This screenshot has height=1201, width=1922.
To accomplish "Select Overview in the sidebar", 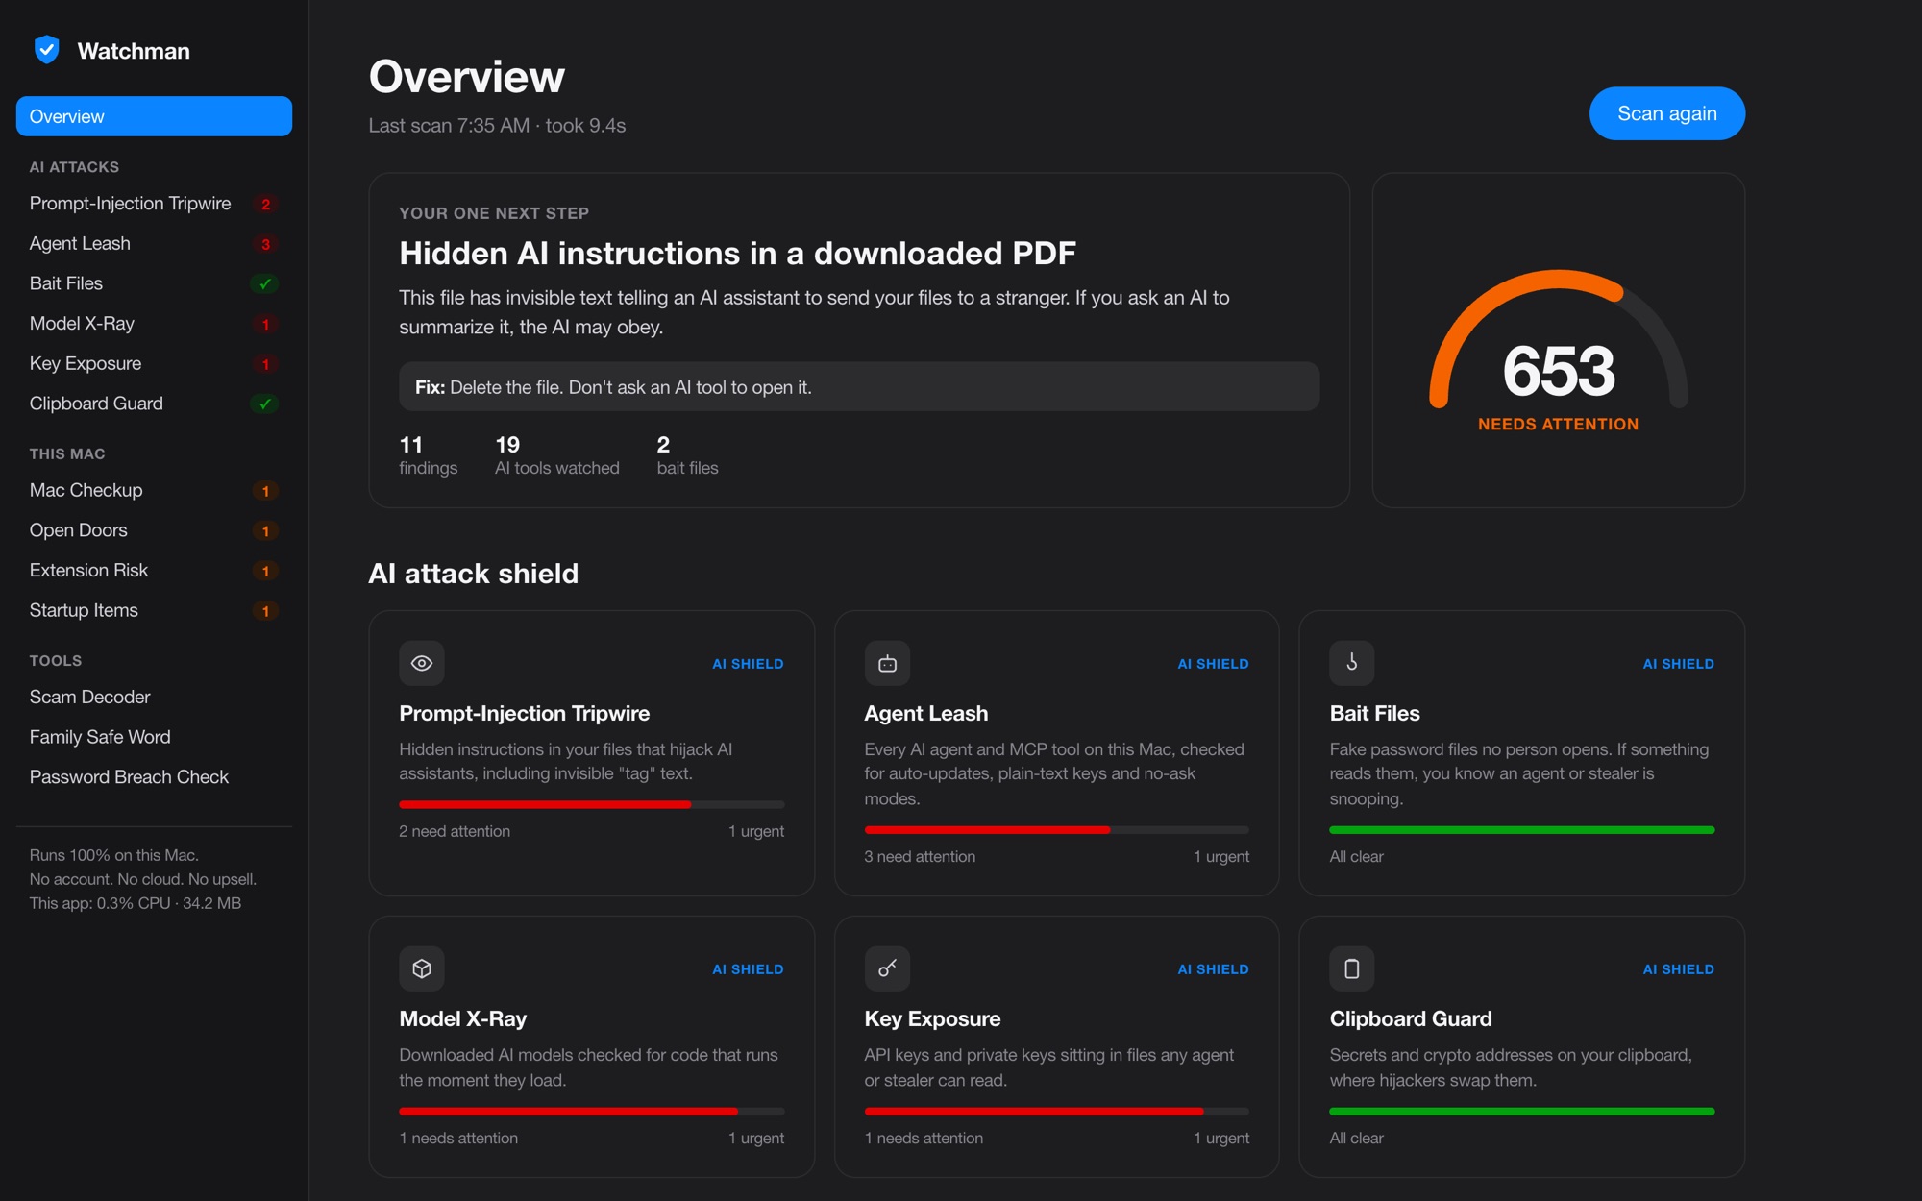I will coord(154,116).
